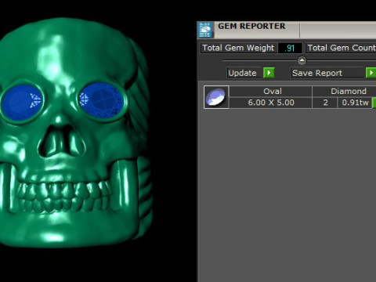Collapse panel with the round arrow handle
The height and width of the screenshot is (282, 376).
pos(302,61)
